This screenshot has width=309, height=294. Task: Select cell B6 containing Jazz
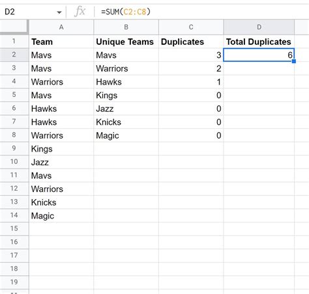tap(126, 109)
